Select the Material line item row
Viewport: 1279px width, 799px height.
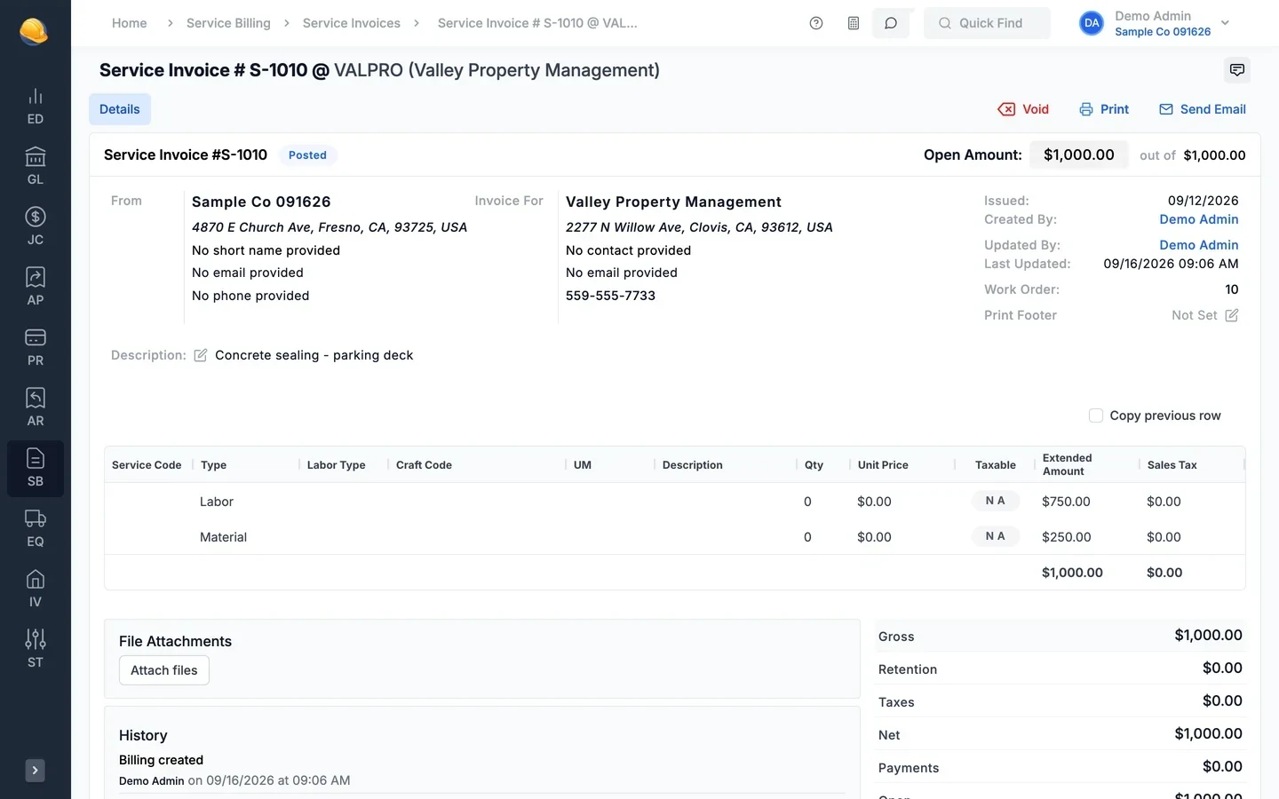[675, 537]
